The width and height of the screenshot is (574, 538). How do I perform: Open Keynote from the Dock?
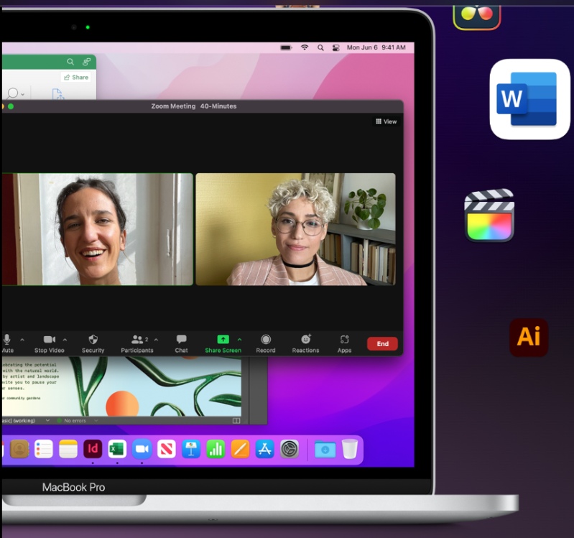tap(191, 449)
